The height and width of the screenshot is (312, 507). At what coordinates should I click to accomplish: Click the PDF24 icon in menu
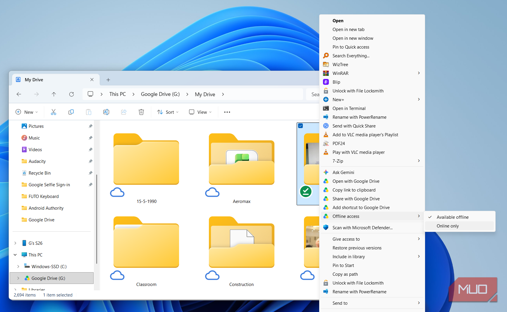[326, 143]
